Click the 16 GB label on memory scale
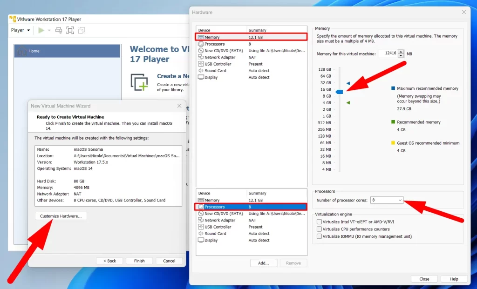Image resolution: width=477 pixels, height=289 pixels. (326, 89)
